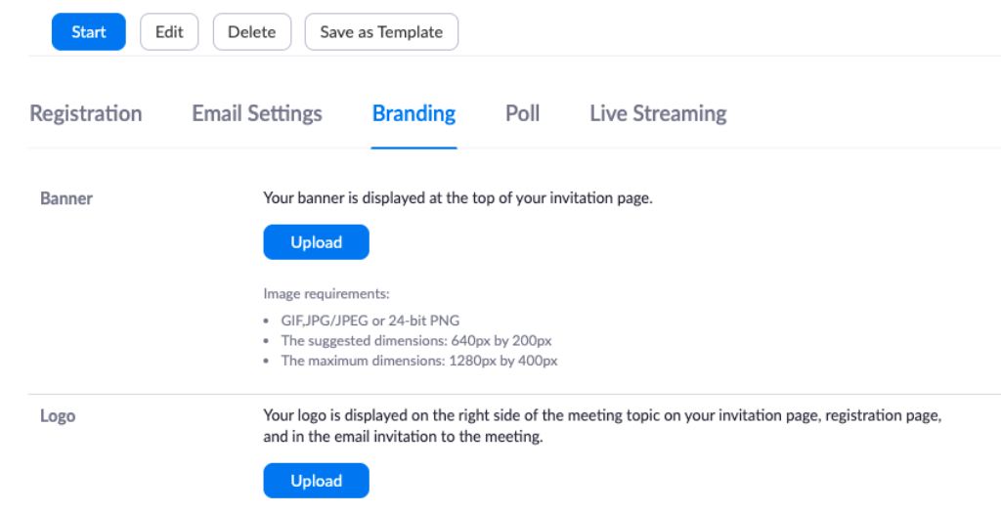Click the Delete button

click(x=251, y=32)
